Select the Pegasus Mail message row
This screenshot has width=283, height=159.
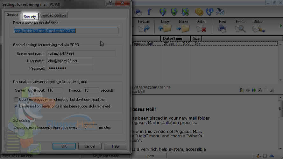click(x=205, y=44)
